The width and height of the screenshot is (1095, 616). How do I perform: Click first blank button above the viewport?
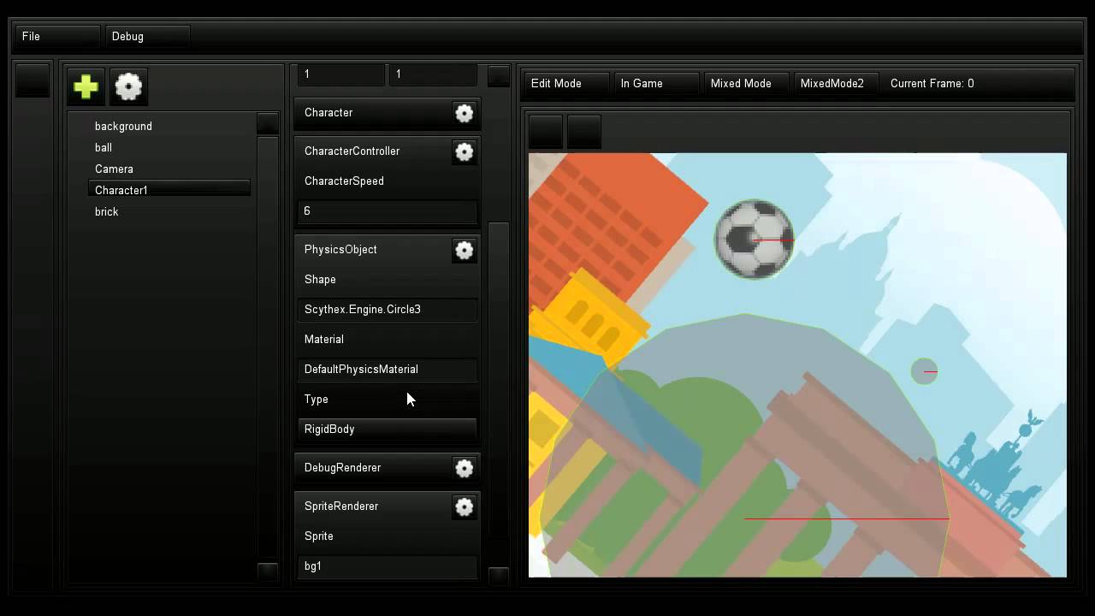coord(546,132)
